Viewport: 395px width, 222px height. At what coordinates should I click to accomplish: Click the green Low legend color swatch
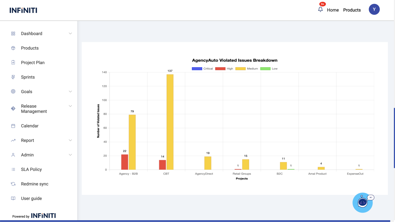(x=265, y=69)
